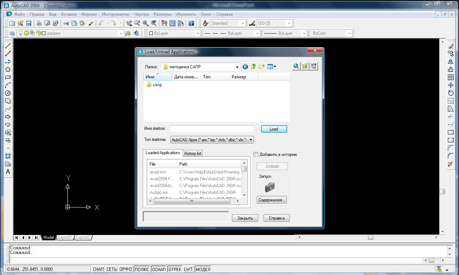Click the Имя файла input field
Viewport: 459px width, 275px height.
click(x=212, y=129)
